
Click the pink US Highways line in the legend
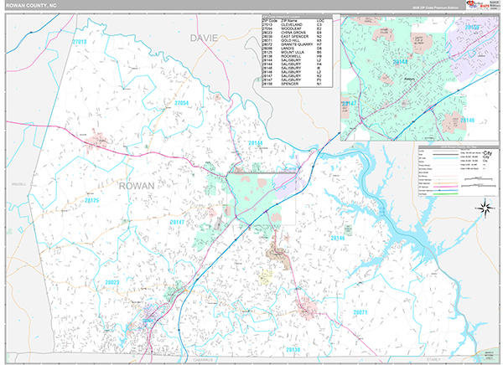(446, 187)
